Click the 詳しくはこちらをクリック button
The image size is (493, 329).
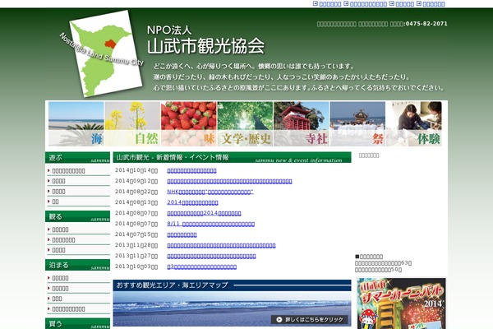(310, 320)
